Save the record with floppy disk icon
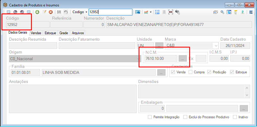The image size is (257, 127). (x=59, y=12)
